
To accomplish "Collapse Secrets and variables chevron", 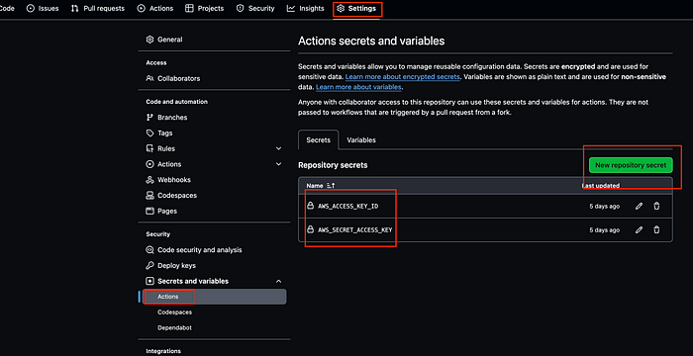I will 278,281.
